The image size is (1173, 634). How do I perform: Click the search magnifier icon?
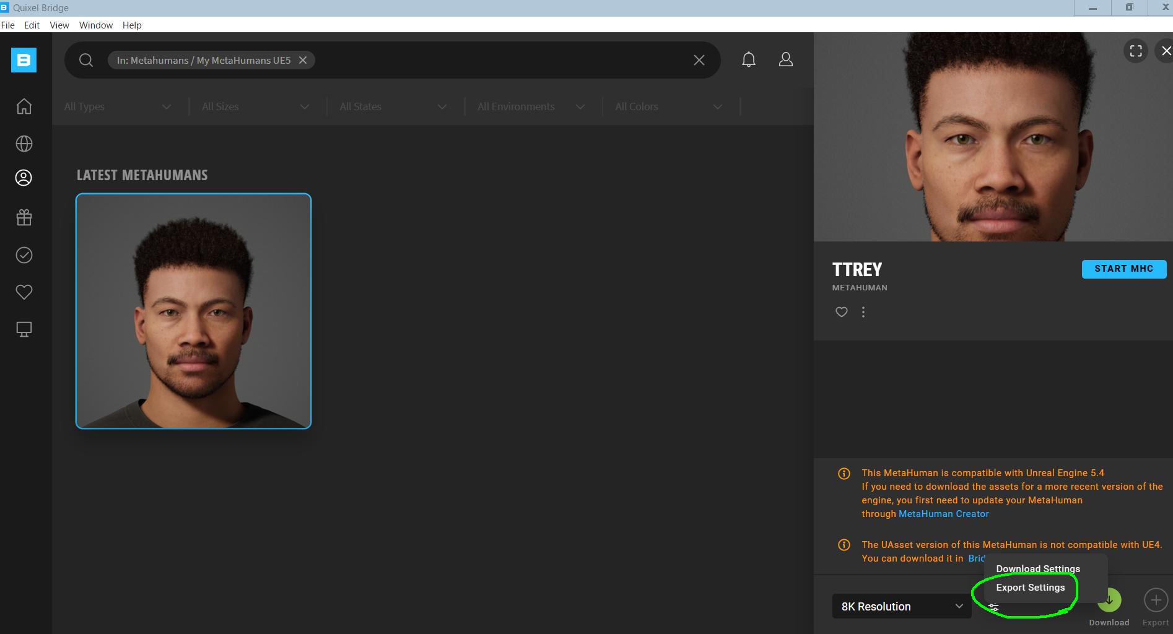coord(86,60)
